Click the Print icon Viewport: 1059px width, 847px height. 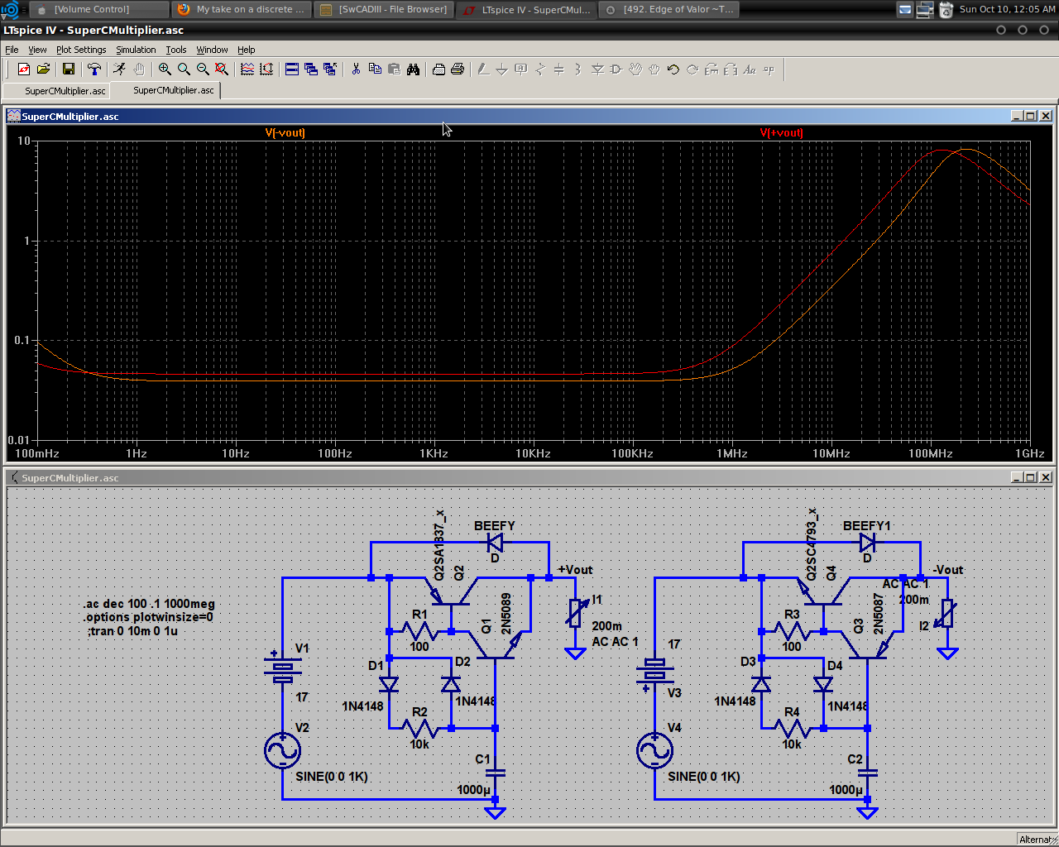(458, 69)
